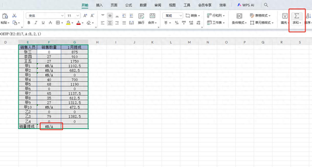Click the Thousands separator icon

184,23
